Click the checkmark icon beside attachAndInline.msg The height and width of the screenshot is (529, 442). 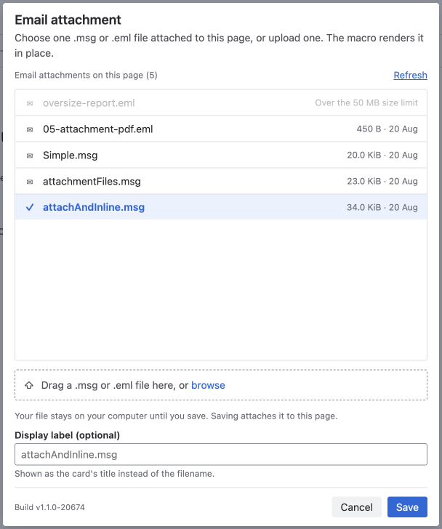[x=30, y=207]
